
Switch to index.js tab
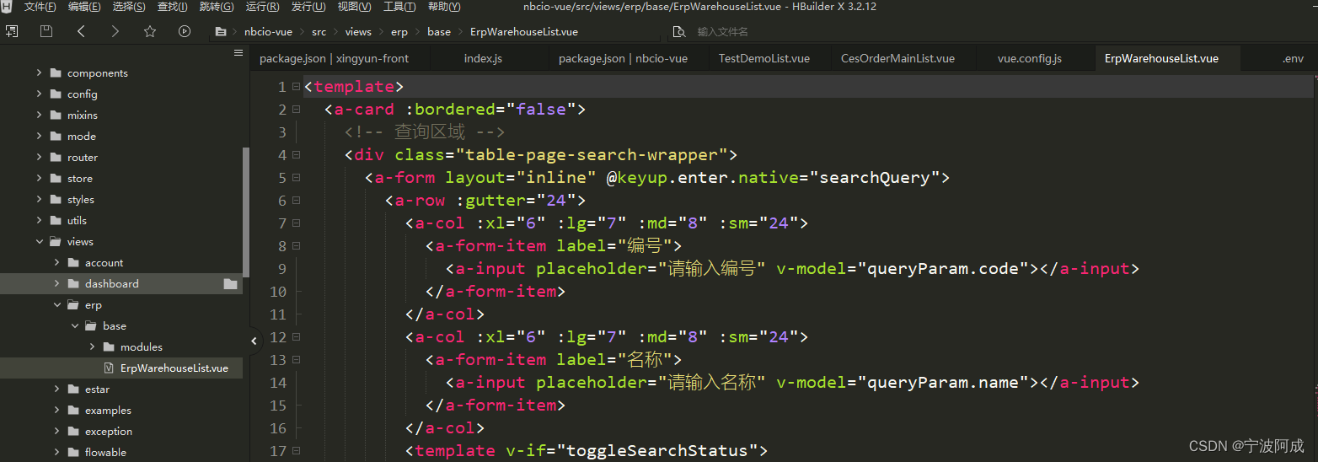483,58
